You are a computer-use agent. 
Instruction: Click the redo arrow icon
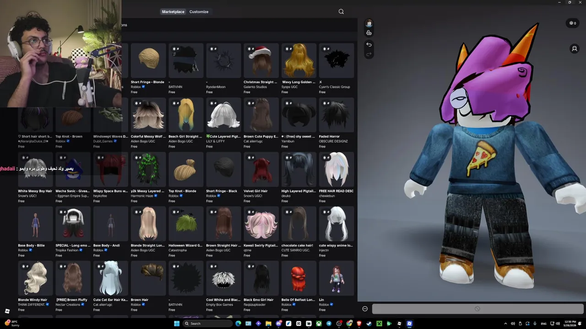[369, 54]
